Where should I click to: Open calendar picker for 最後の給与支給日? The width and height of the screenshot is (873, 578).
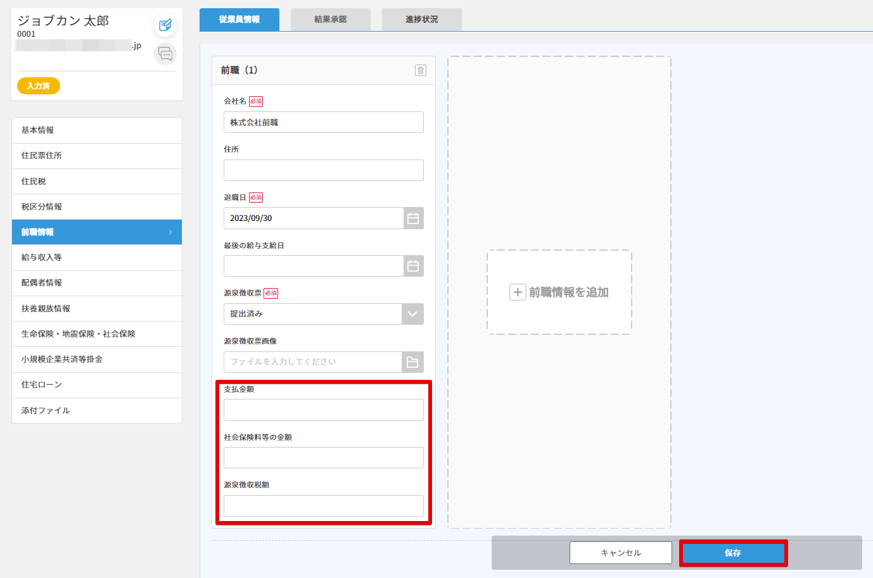tap(413, 267)
